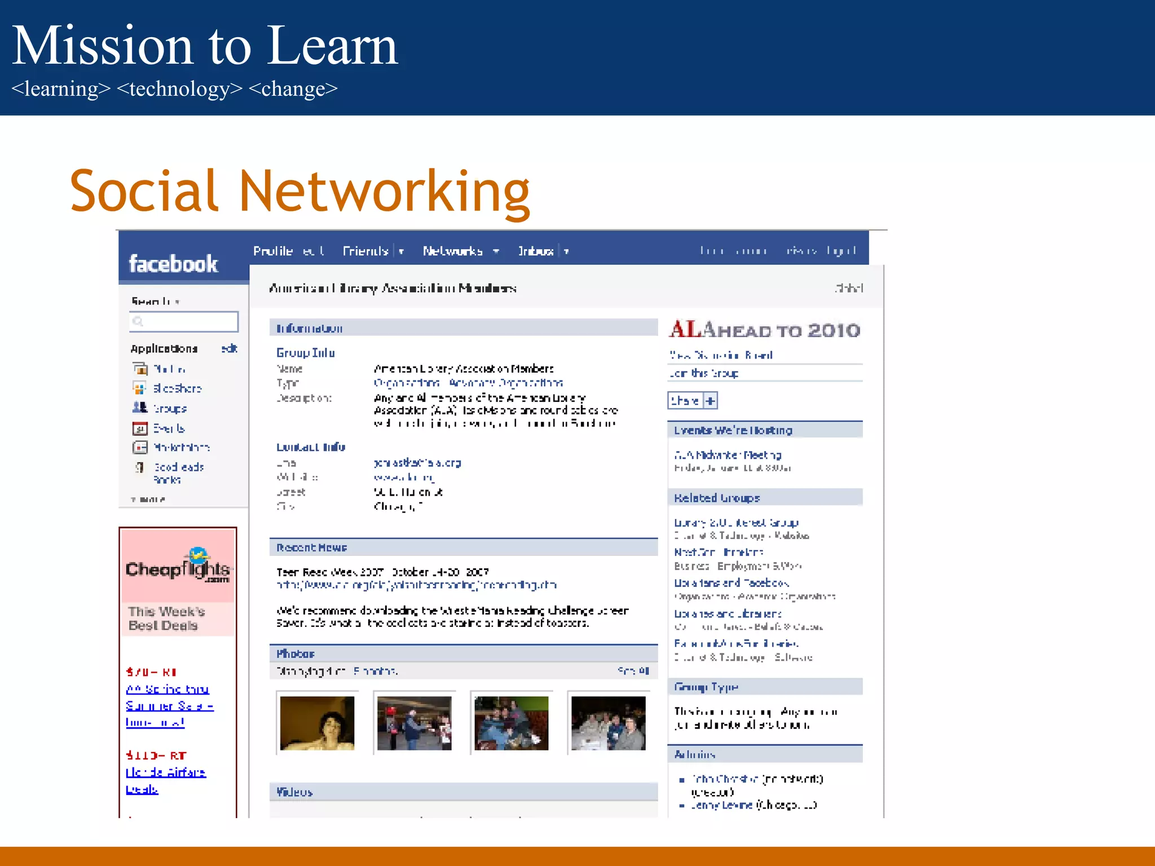The image size is (1155, 866).
Task: Click the Organizations type link
Action: tap(407, 383)
